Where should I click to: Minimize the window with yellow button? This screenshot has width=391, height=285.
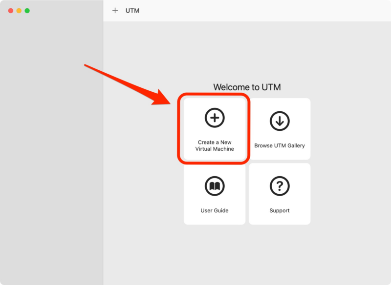(x=19, y=11)
